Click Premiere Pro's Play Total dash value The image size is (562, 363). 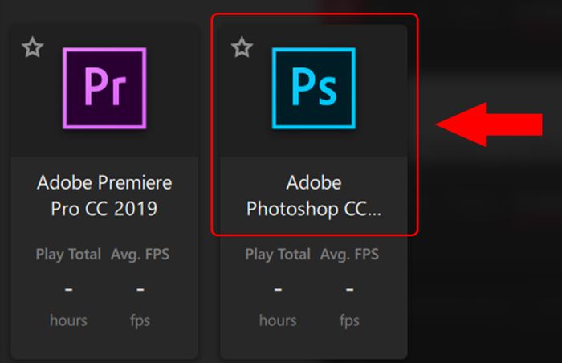[x=68, y=288]
